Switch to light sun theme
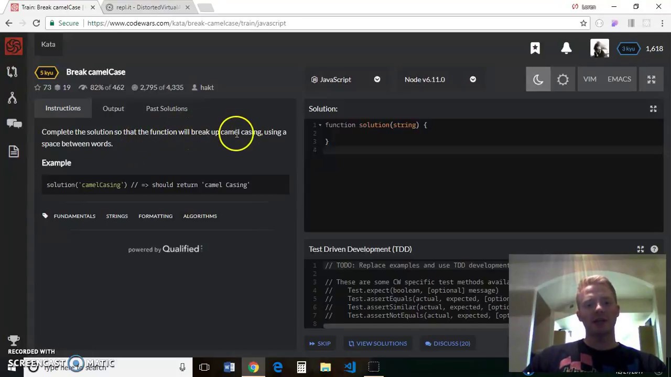The image size is (671, 377). click(x=562, y=79)
